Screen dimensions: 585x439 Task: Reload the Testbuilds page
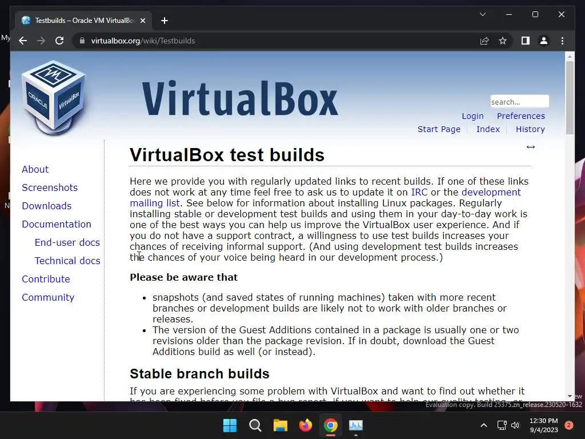coord(59,41)
